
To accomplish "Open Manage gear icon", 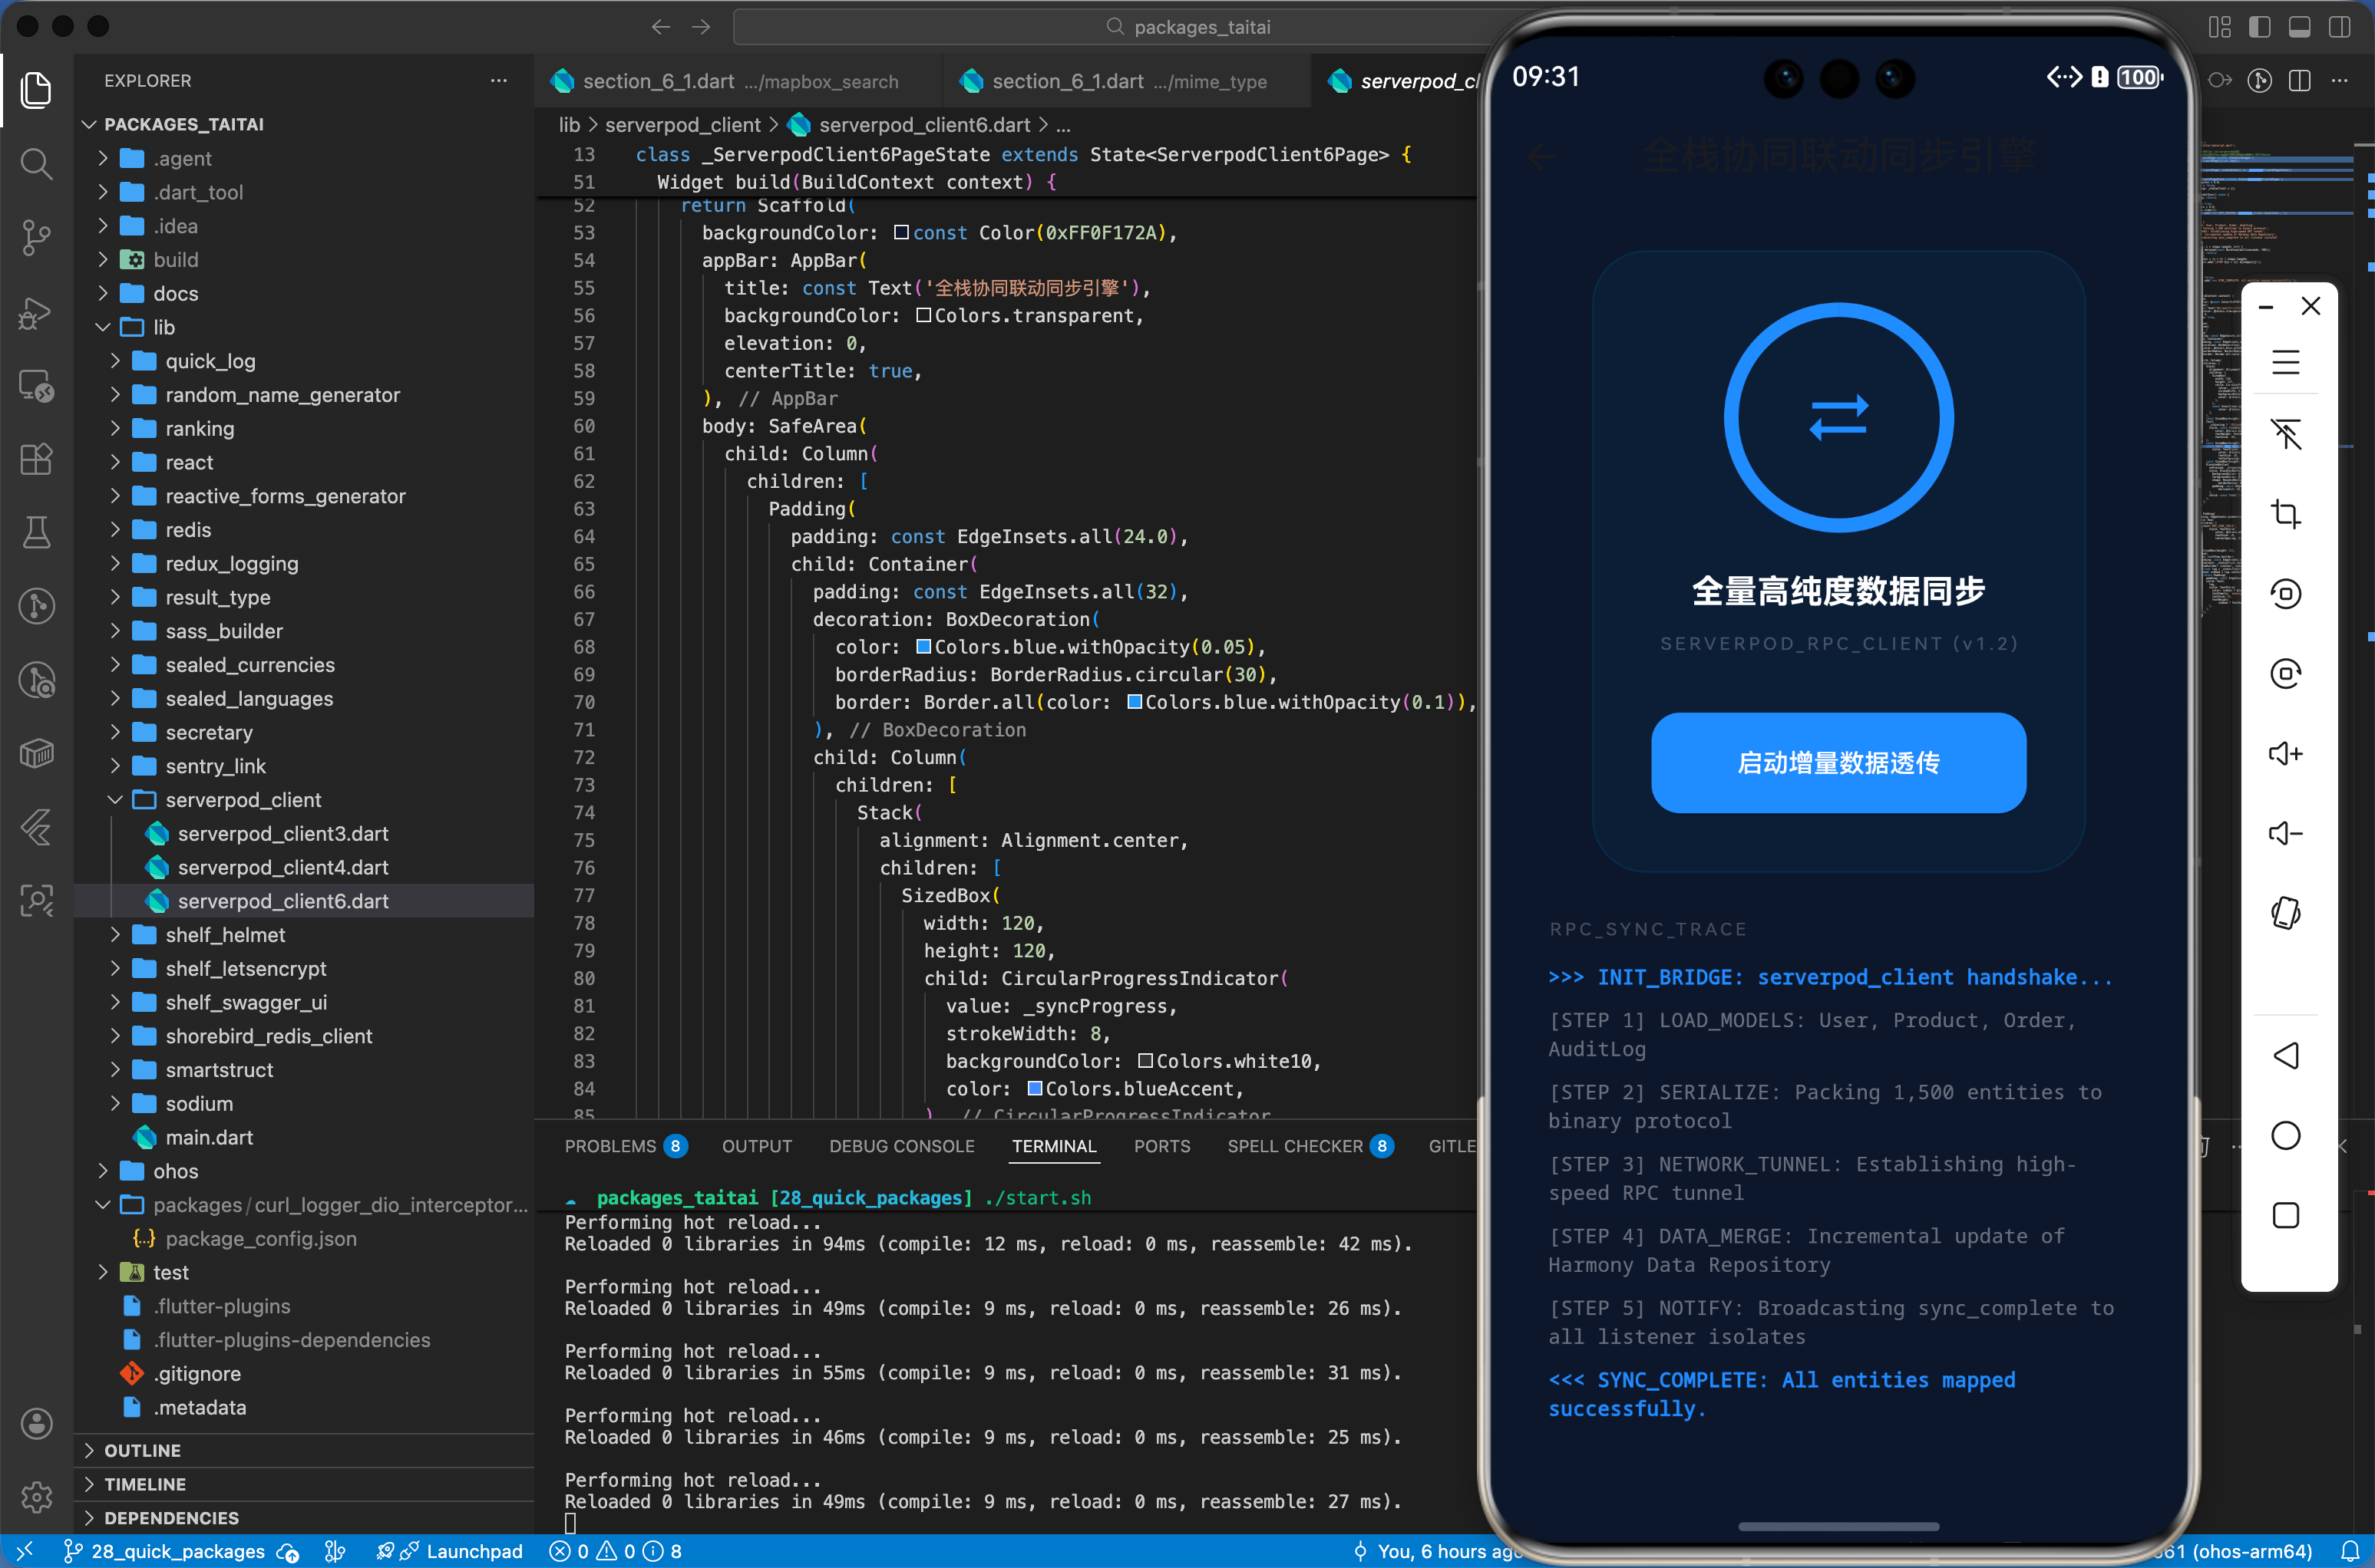I will coord(36,1497).
